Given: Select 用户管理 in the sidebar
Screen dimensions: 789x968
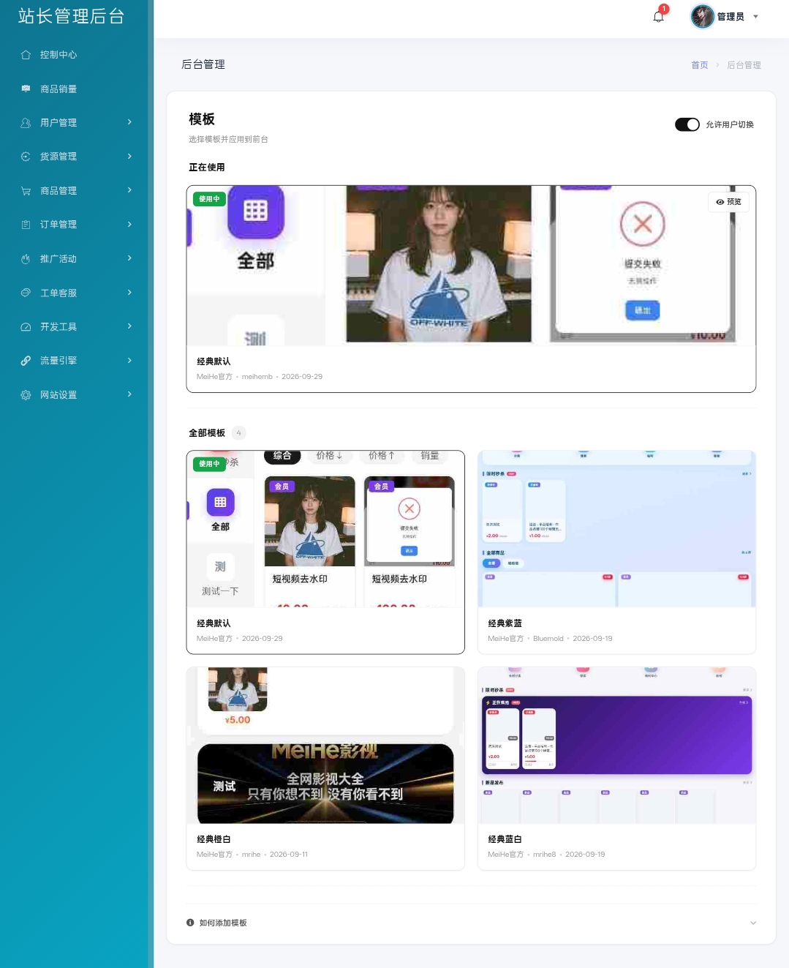Looking at the screenshot, I should click(74, 123).
